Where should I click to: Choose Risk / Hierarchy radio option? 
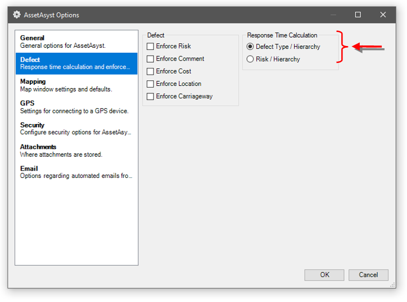250,60
